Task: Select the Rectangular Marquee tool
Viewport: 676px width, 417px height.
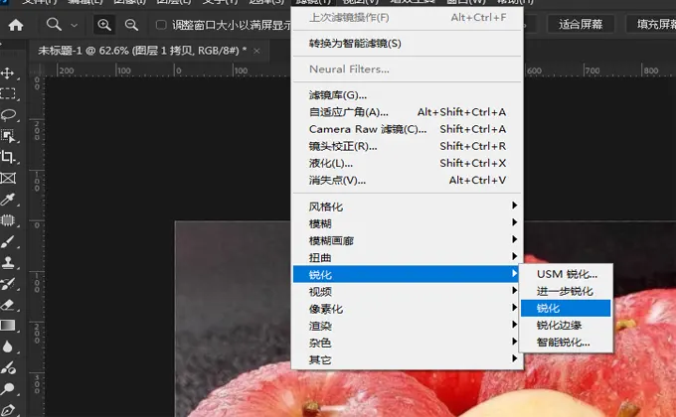Action: click(9, 93)
